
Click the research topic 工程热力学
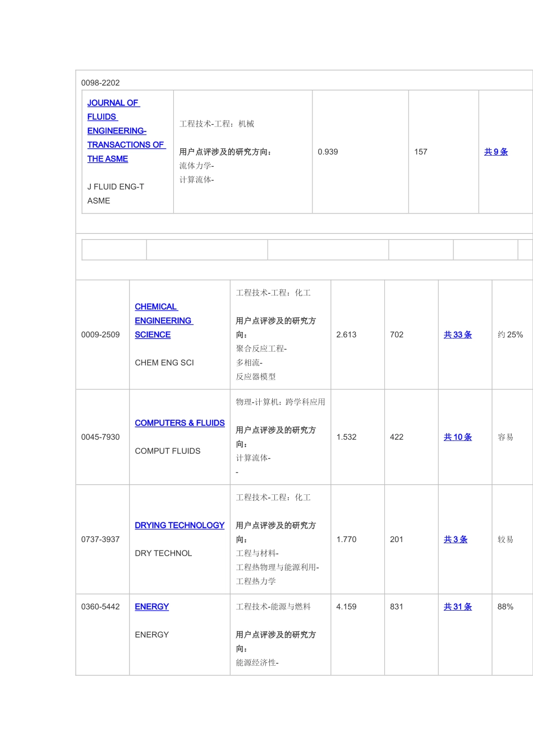click(x=256, y=581)
